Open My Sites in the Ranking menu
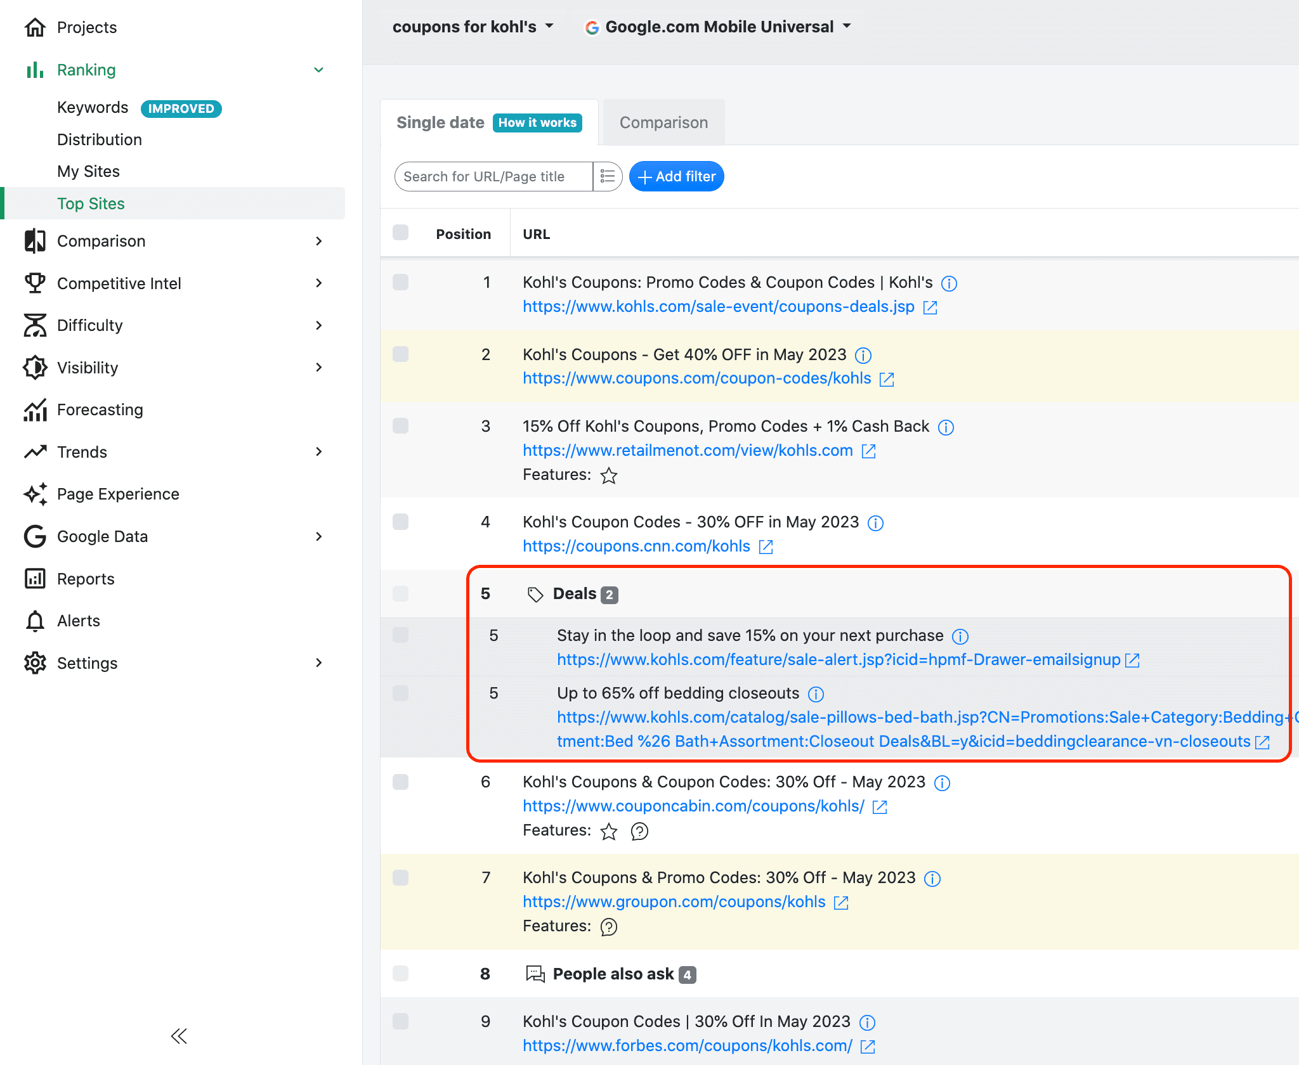 88,171
